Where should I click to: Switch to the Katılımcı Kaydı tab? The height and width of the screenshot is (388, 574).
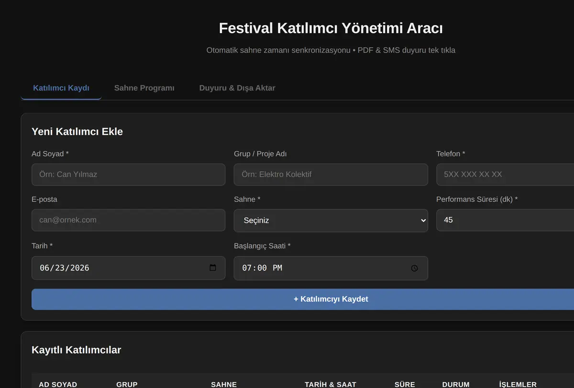coord(61,88)
